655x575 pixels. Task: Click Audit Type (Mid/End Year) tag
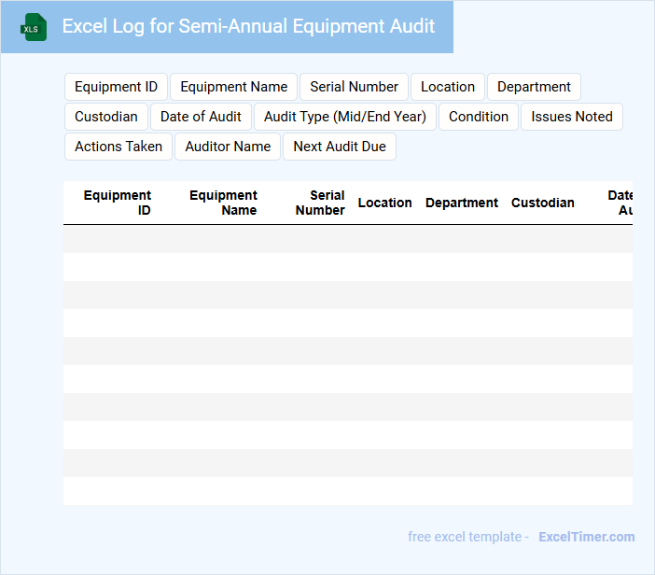[x=344, y=117]
